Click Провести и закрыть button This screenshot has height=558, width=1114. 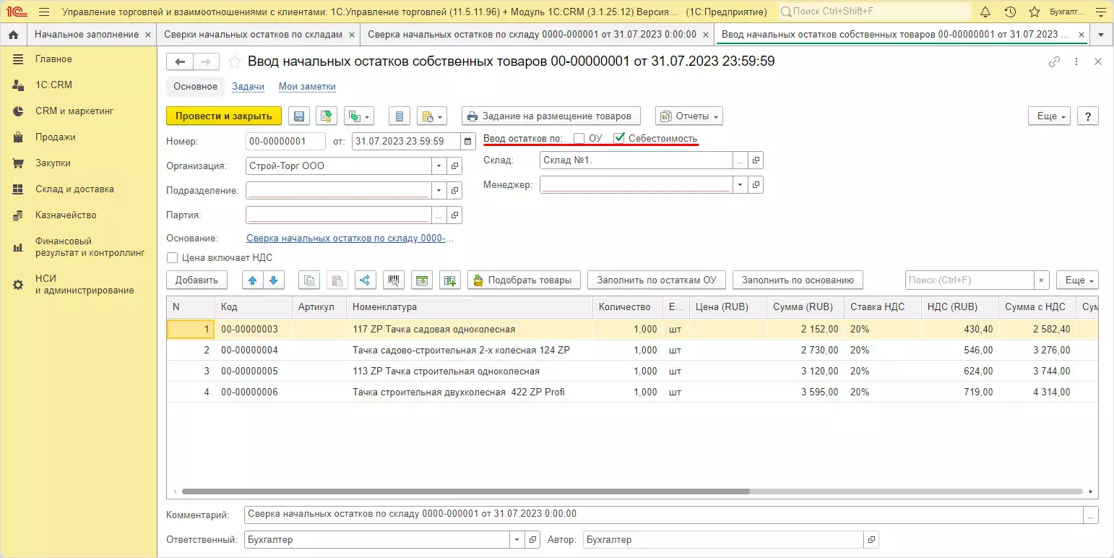click(223, 116)
